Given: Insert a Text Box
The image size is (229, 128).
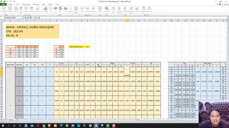Looking at the screenshot, I should [x=113, y=10].
